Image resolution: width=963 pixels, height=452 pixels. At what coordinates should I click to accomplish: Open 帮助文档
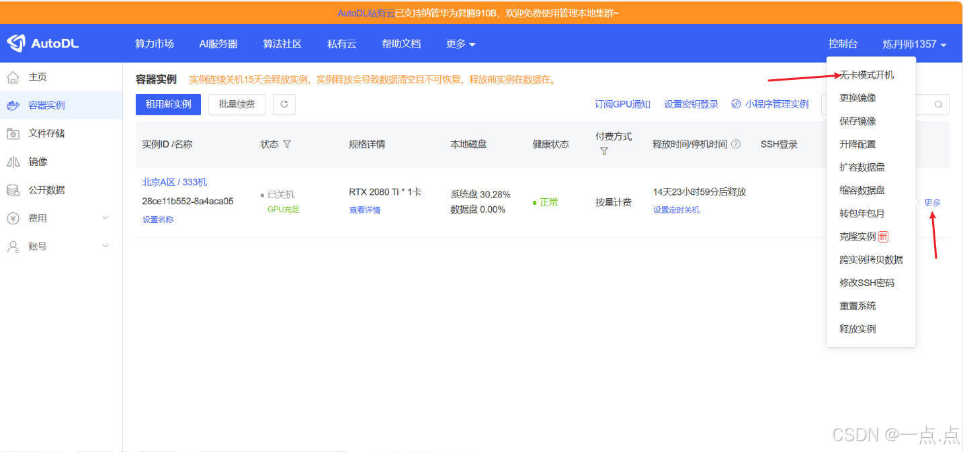click(x=401, y=44)
